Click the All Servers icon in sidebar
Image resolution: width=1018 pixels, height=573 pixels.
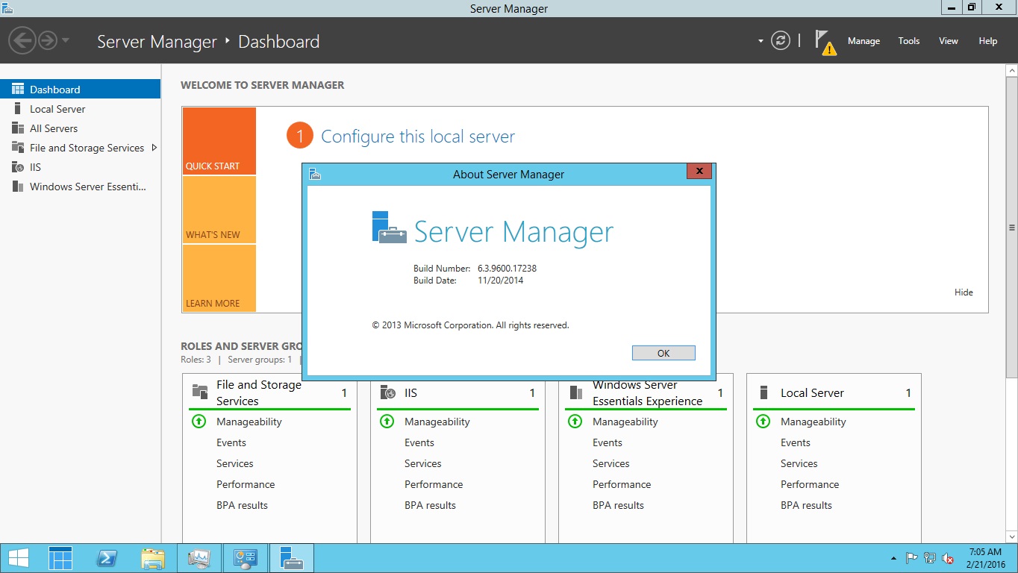(x=18, y=128)
